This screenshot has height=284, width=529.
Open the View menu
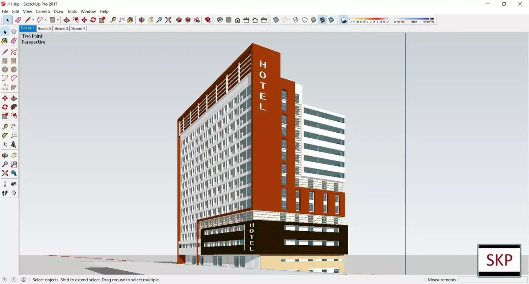click(27, 11)
